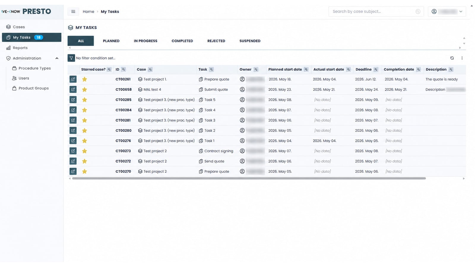
Task: Click the horizontal scrollbar under the table
Action: click(x=249, y=178)
